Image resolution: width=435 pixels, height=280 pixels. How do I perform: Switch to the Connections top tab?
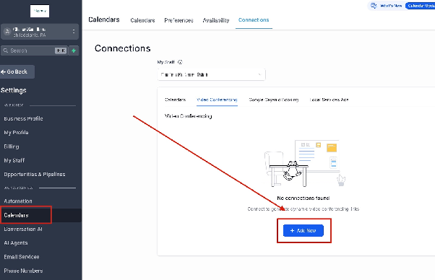(254, 20)
